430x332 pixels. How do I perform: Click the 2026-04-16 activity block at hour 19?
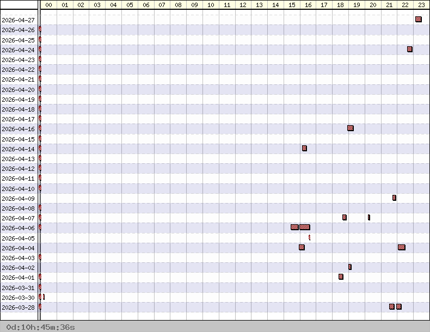click(351, 128)
